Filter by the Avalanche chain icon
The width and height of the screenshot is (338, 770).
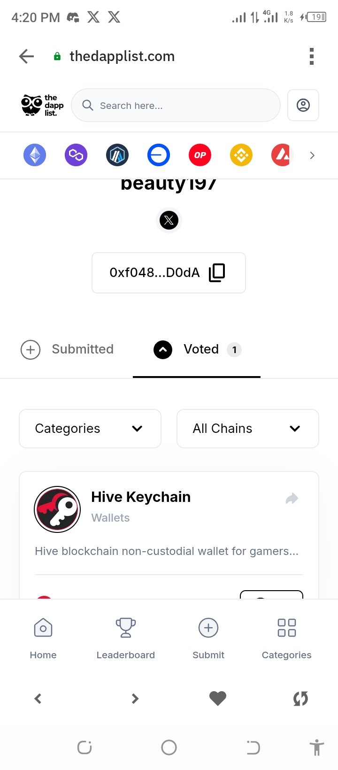click(283, 155)
